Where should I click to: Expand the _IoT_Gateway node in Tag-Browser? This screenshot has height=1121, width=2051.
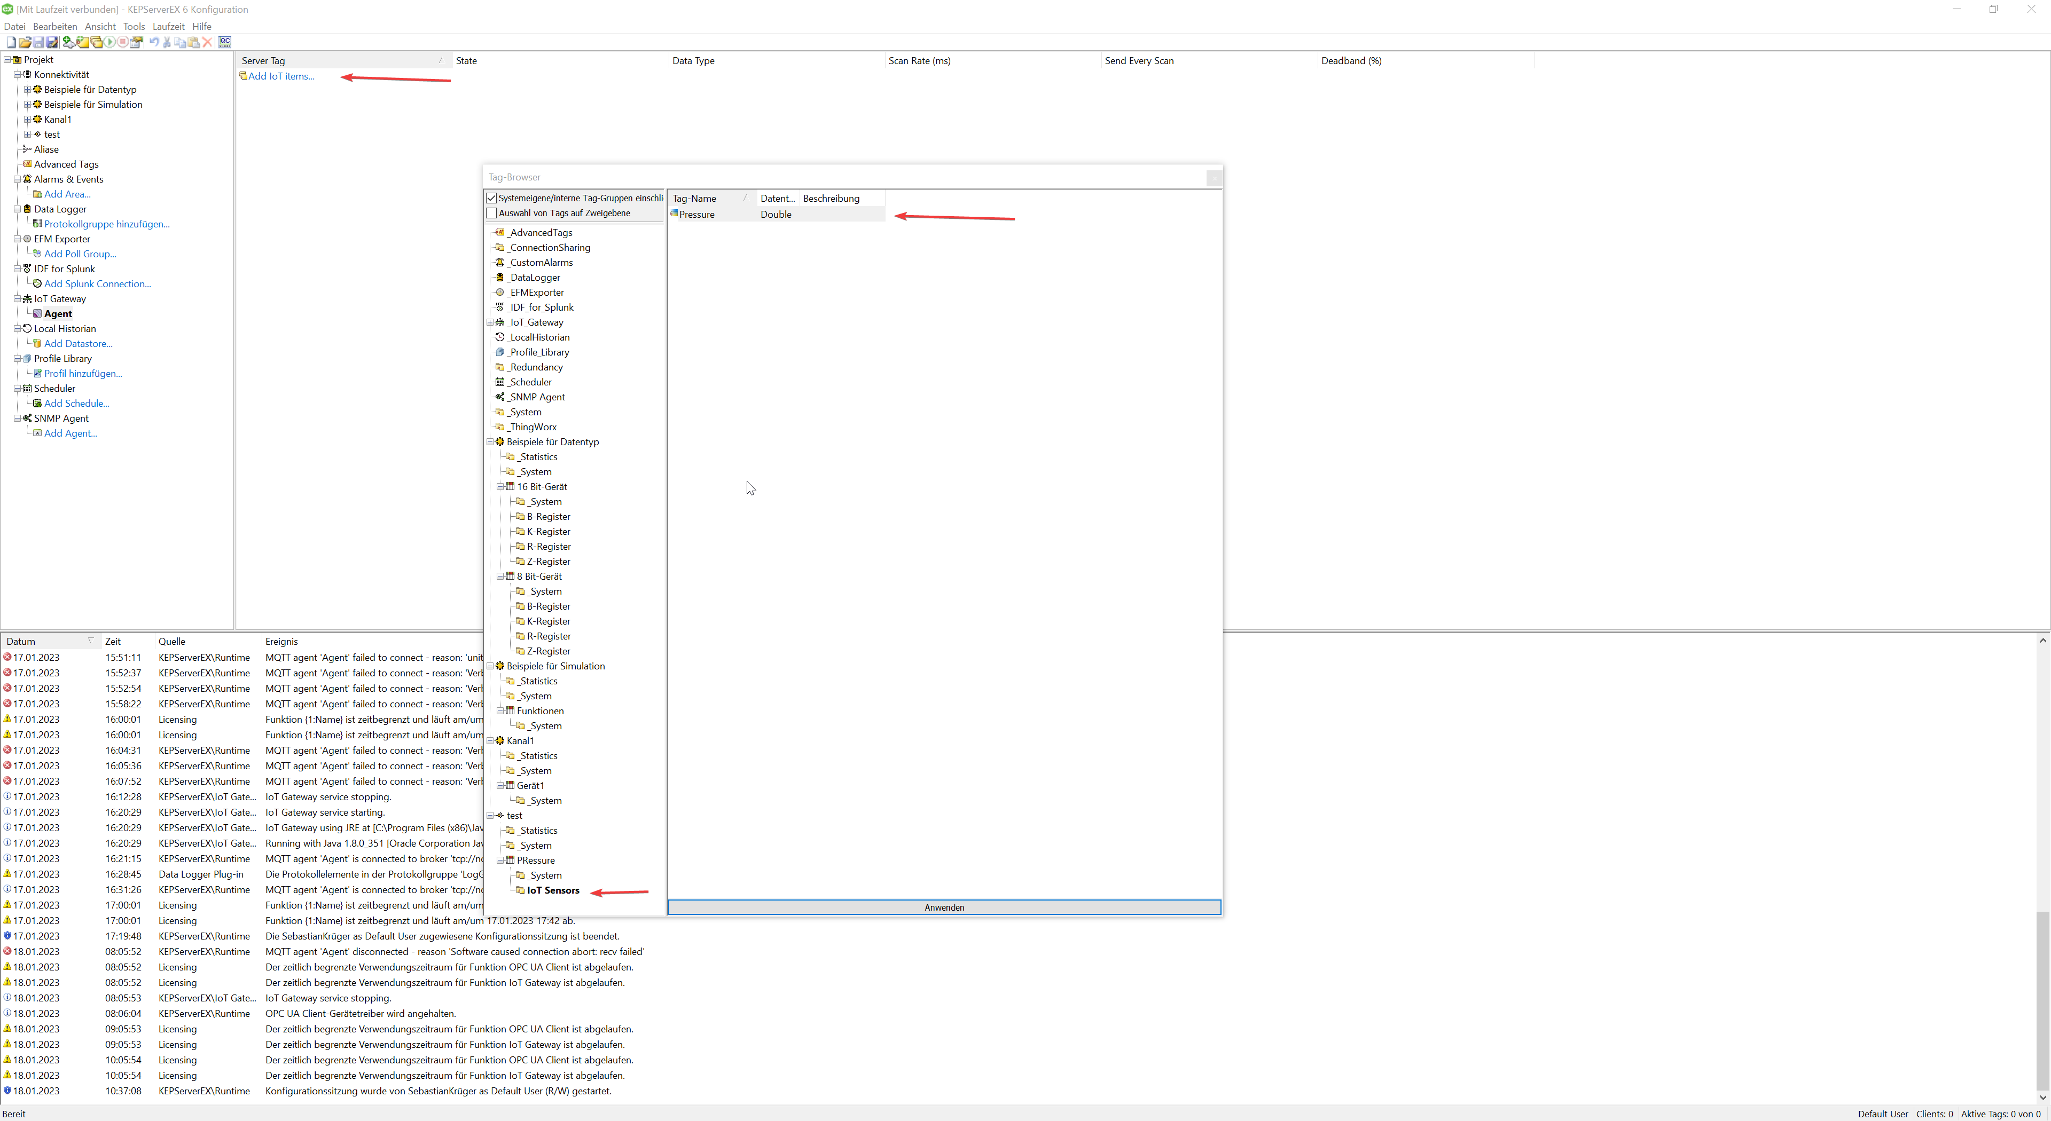(x=490, y=322)
